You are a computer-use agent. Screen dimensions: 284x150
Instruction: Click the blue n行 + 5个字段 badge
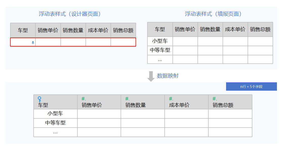251,86
